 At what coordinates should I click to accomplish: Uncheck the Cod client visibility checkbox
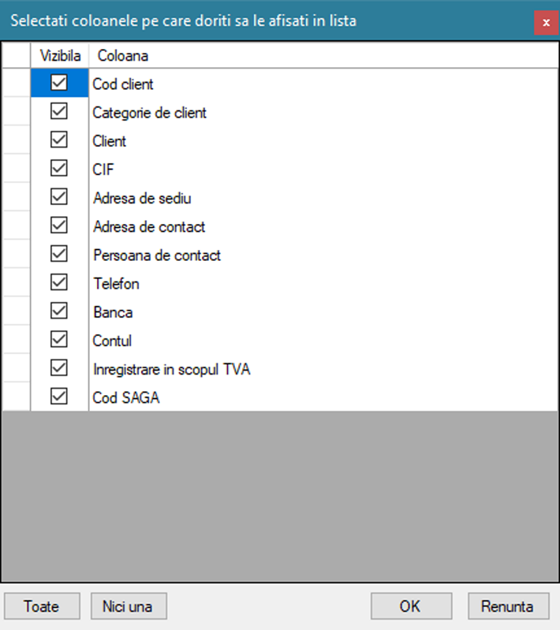(x=59, y=83)
